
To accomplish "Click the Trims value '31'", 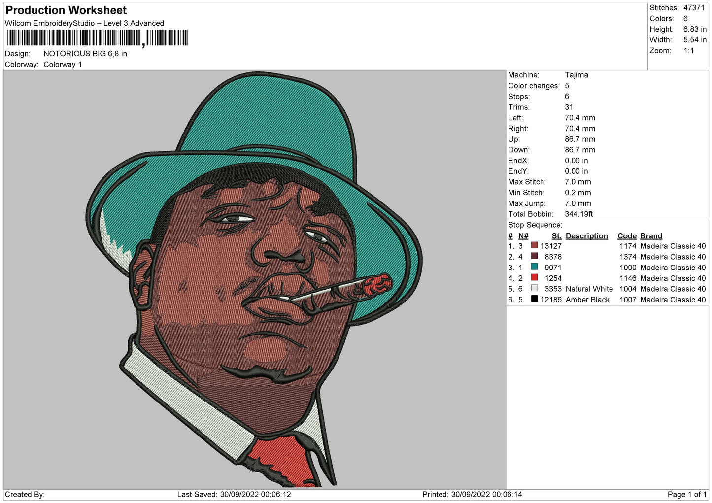I will (x=569, y=107).
